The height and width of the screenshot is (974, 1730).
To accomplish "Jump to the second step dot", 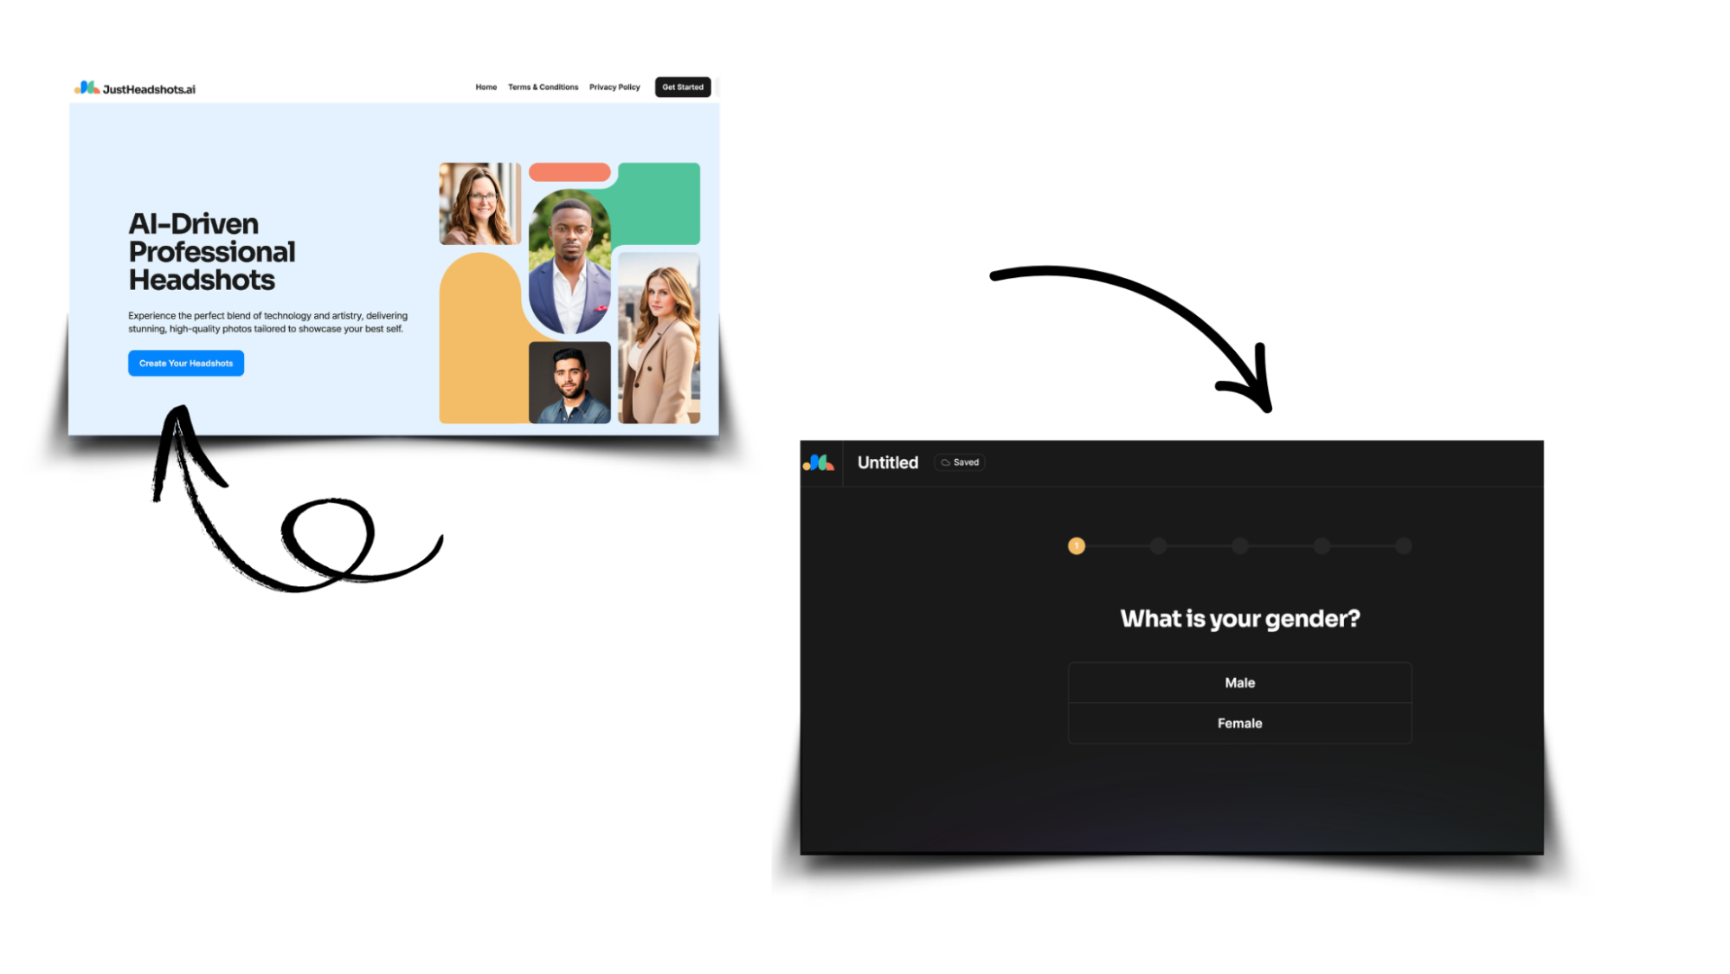I will coord(1158,546).
